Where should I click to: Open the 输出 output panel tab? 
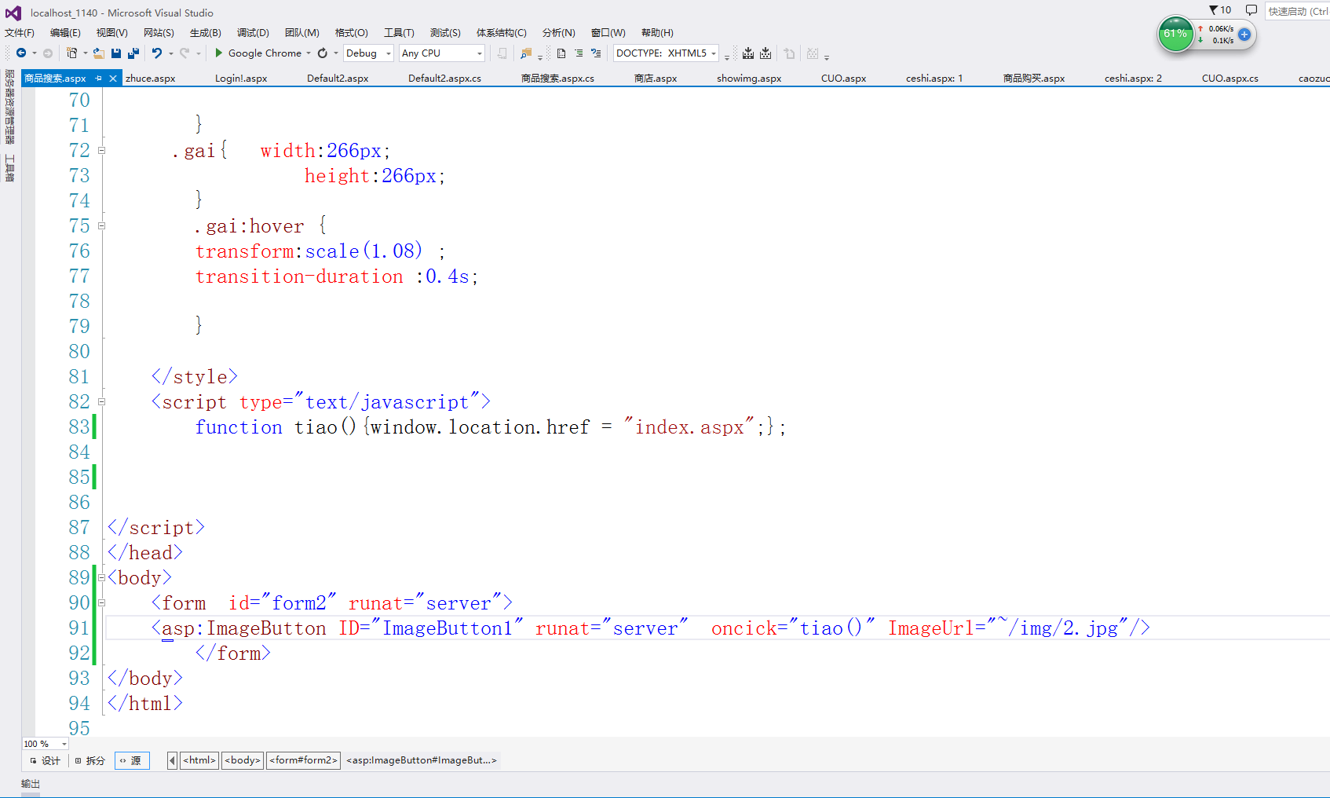[x=30, y=784]
